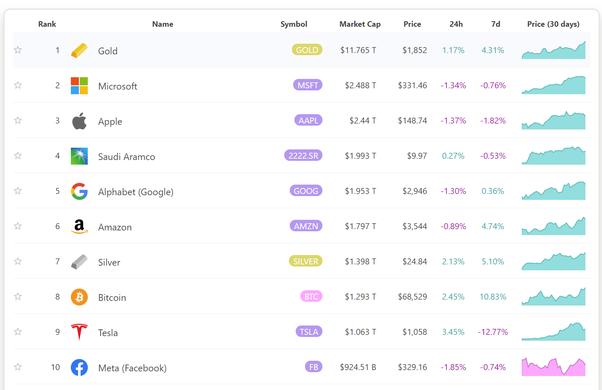Toggle the star for Bitcoin
Screen dimensions: 602x390
click(18, 297)
